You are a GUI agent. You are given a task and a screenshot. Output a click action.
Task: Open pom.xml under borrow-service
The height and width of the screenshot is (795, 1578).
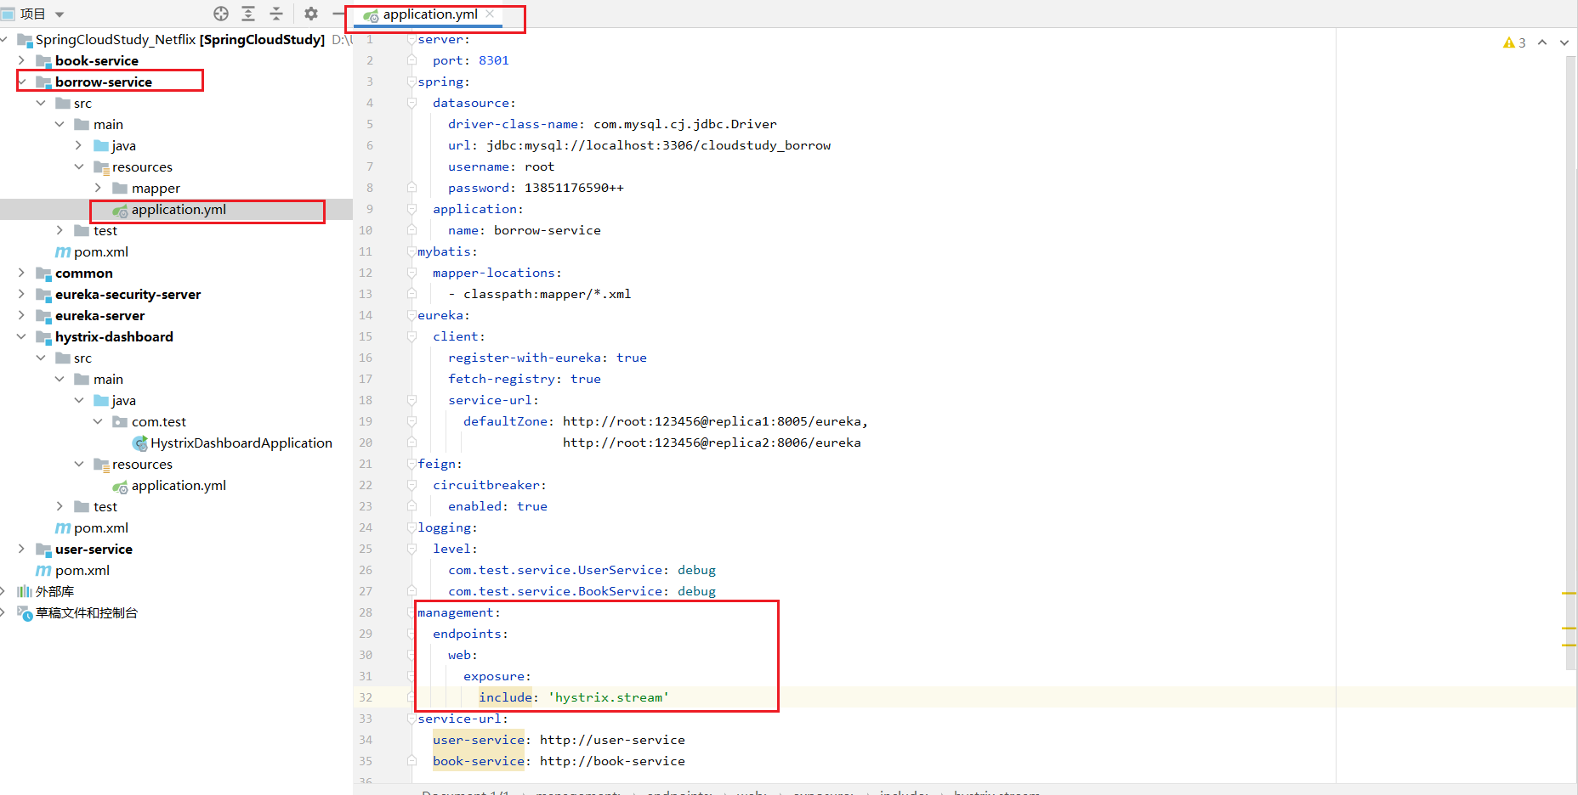[x=100, y=251]
